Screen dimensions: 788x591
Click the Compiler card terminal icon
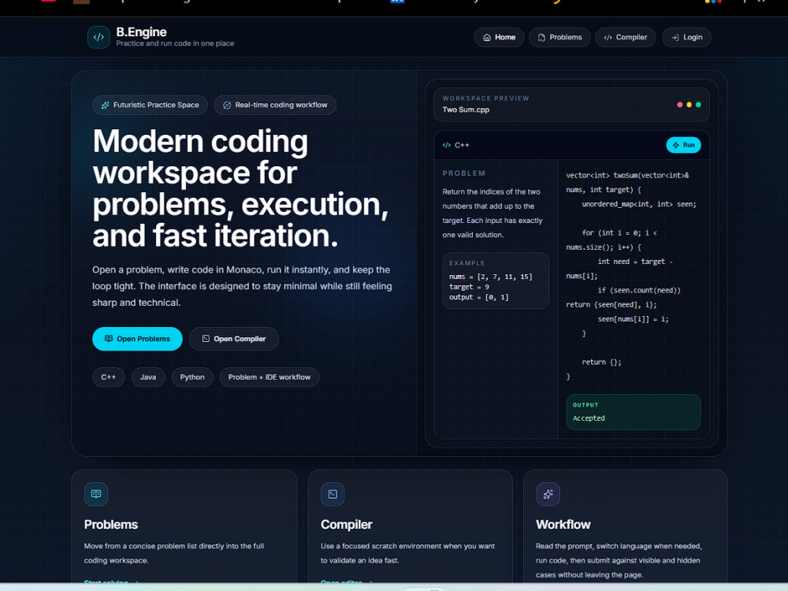[x=333, y=494]
